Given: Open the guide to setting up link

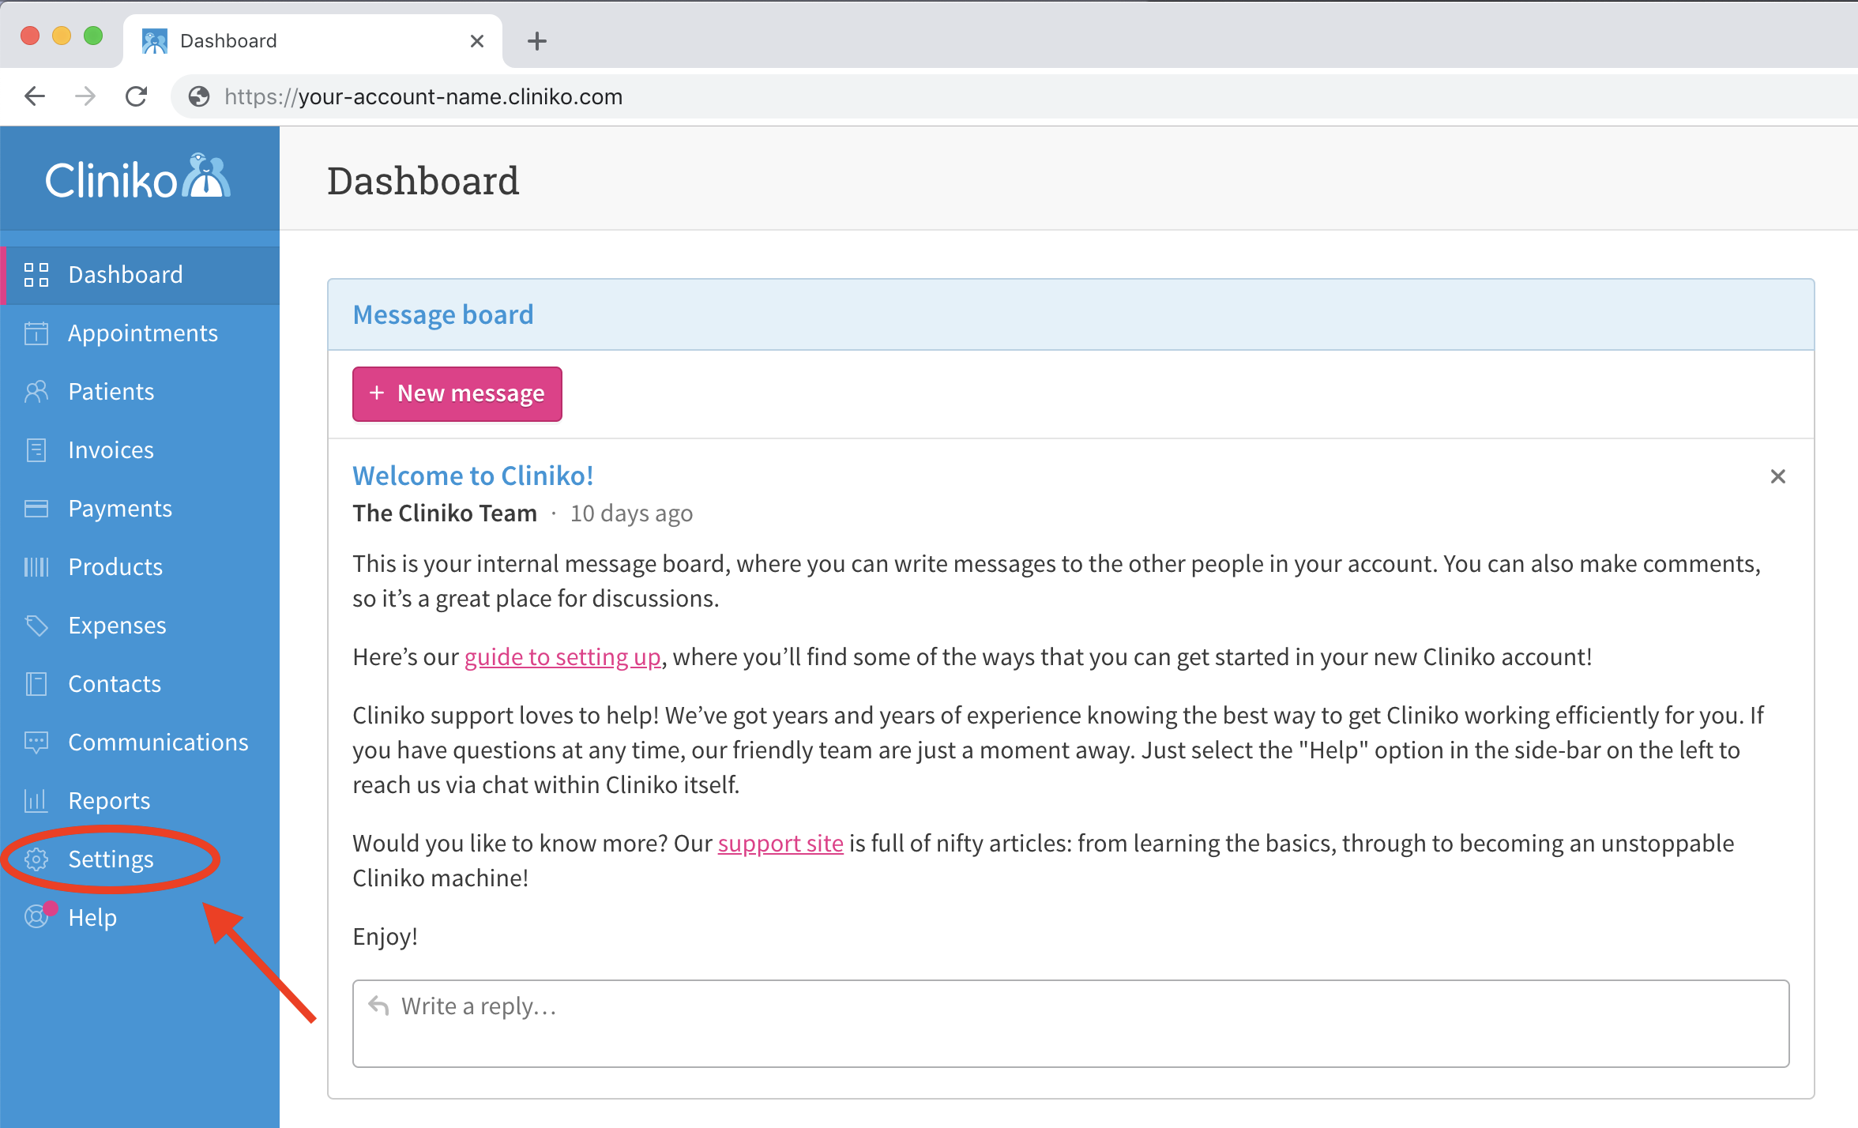Looking at the screenshot, I should click(x=562, y=657).
